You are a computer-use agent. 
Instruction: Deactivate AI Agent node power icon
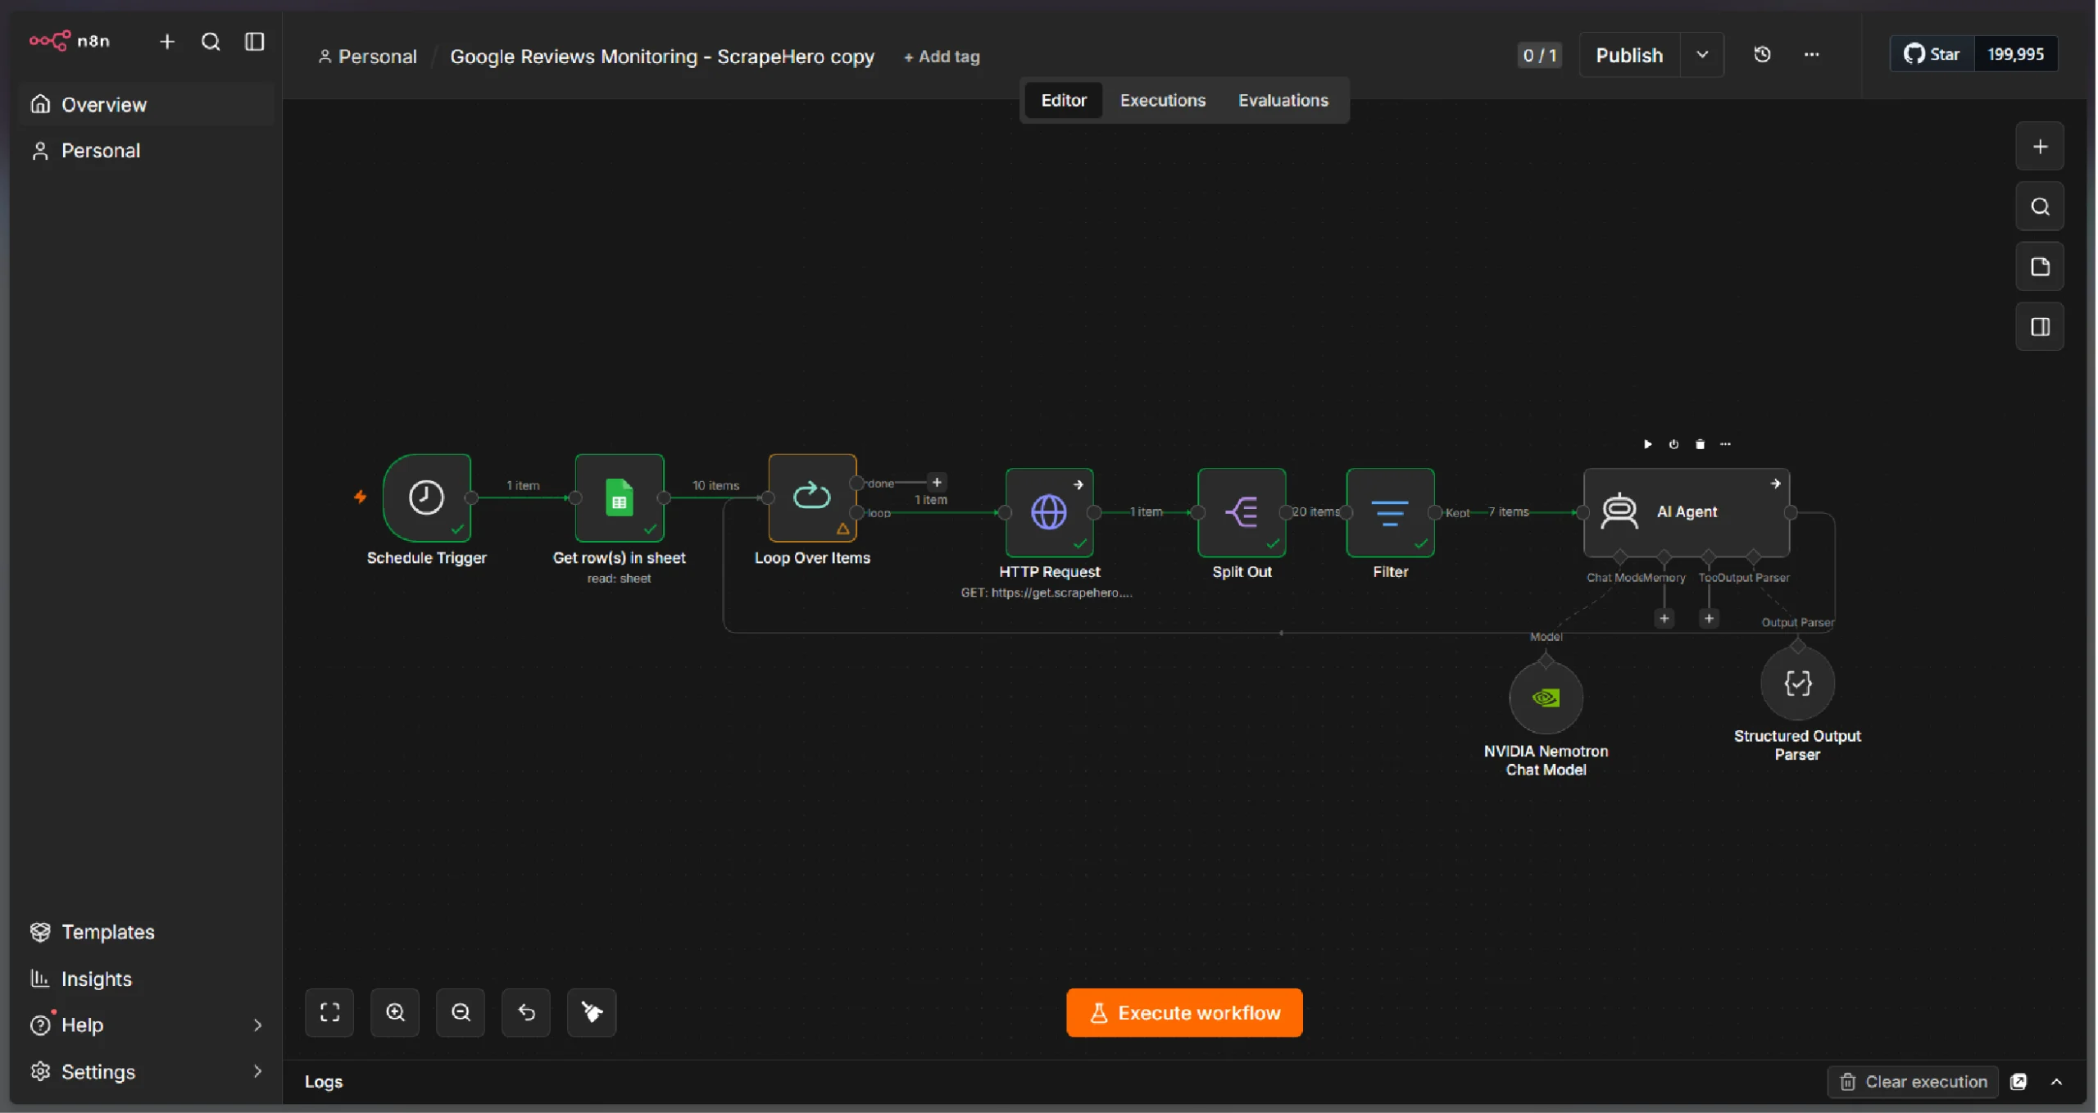pos(1673,444)
